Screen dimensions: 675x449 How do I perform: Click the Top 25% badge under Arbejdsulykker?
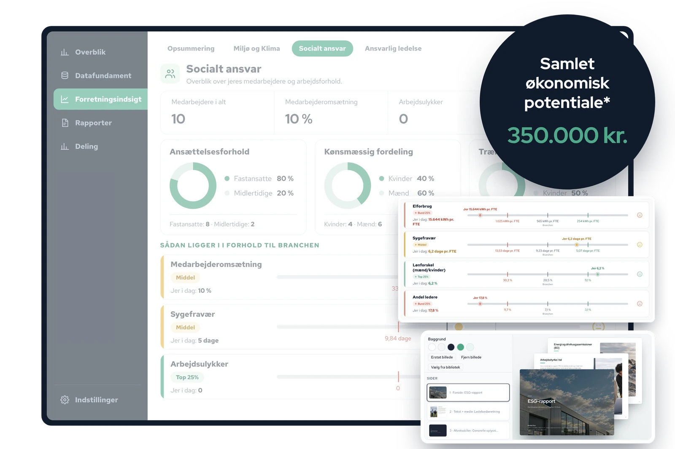click(187, 377)
